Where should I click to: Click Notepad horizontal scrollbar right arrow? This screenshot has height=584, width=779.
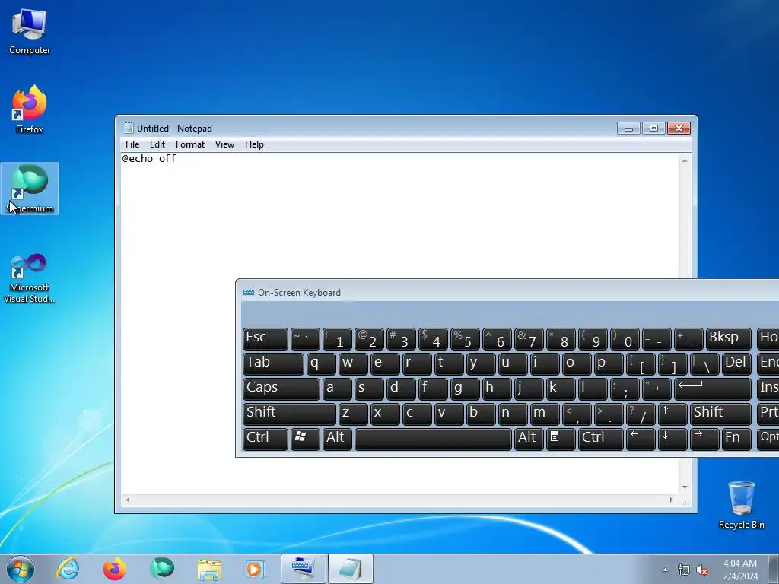tap(671, 500)
